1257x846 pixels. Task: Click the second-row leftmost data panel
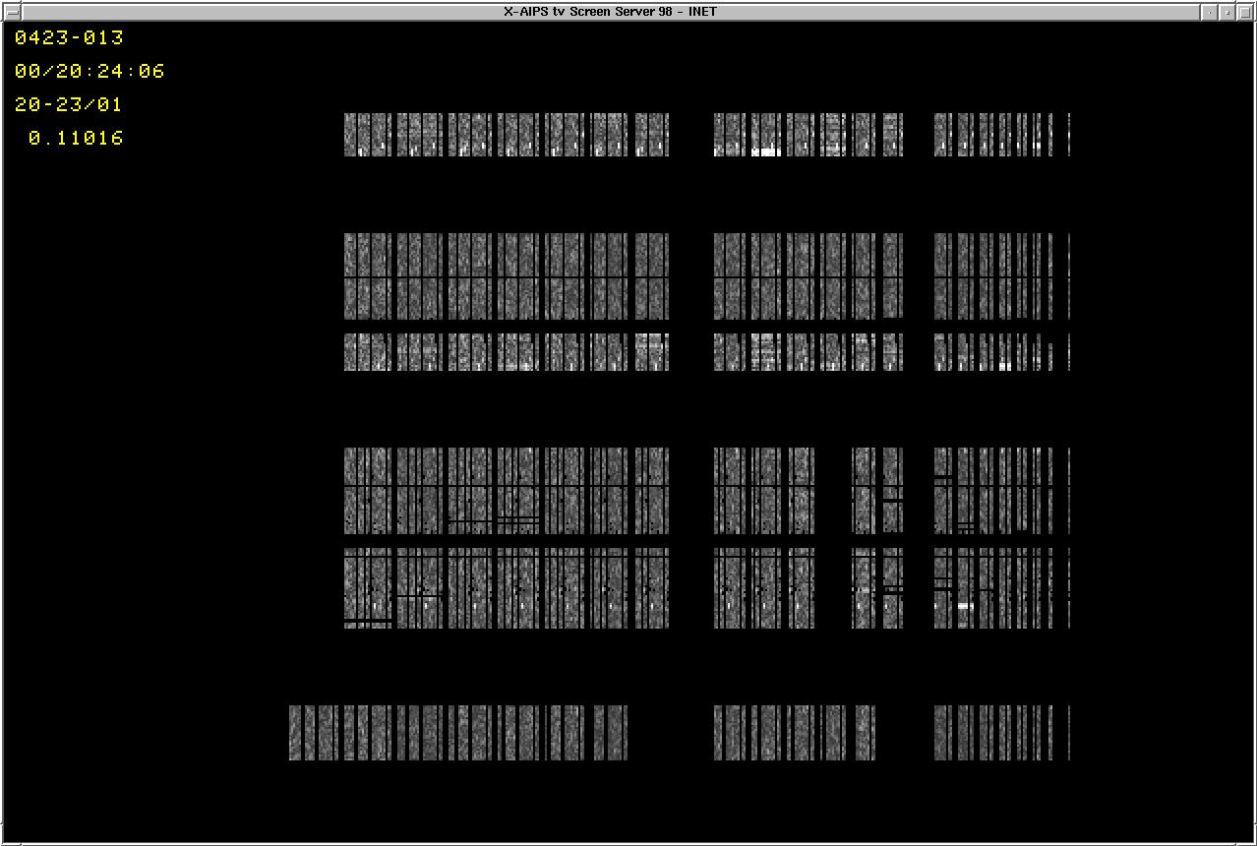pyautogui.click(x=506, y=276)
